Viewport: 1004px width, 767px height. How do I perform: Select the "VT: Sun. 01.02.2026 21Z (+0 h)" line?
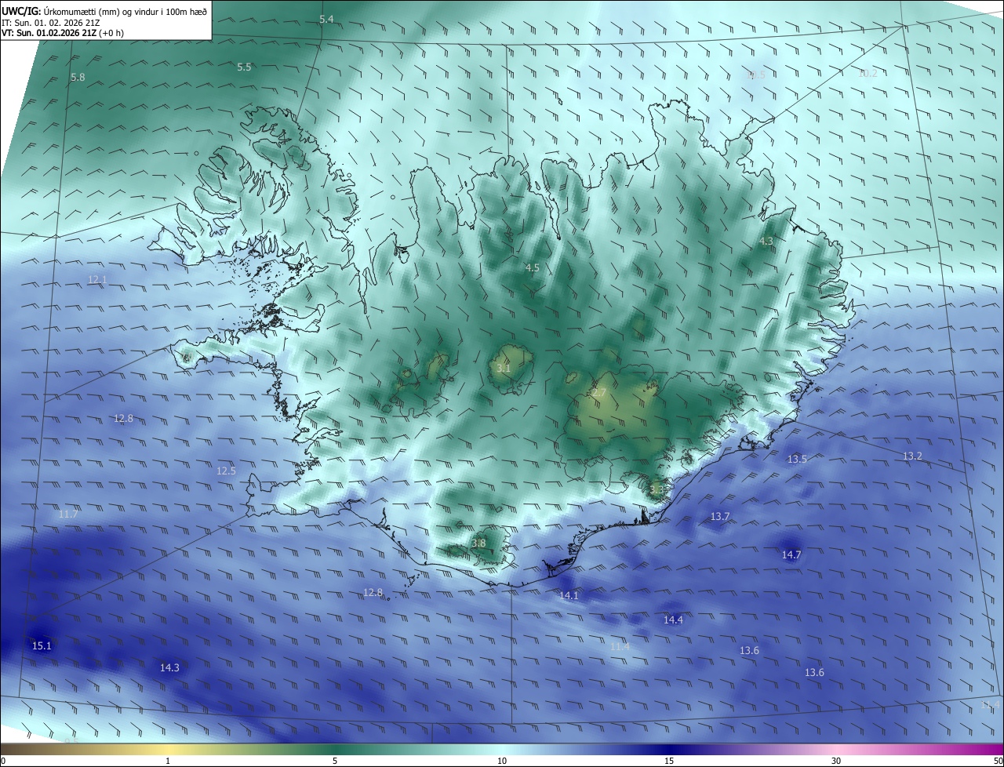(62, 33)
